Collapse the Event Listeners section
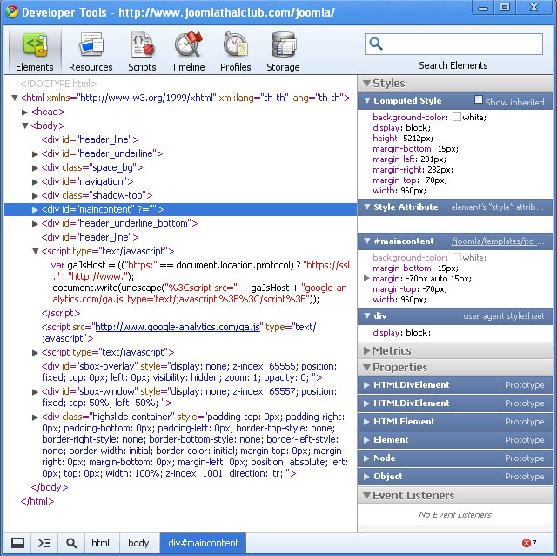The height and width of the screenshot is (556, 557). pos(367,495)
